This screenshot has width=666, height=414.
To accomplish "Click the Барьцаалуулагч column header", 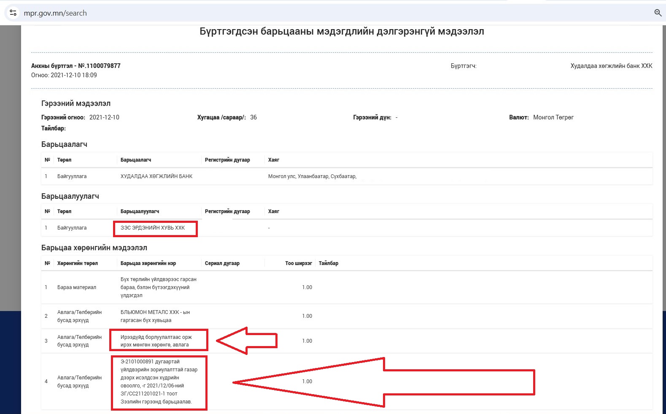I will [140, 211].
